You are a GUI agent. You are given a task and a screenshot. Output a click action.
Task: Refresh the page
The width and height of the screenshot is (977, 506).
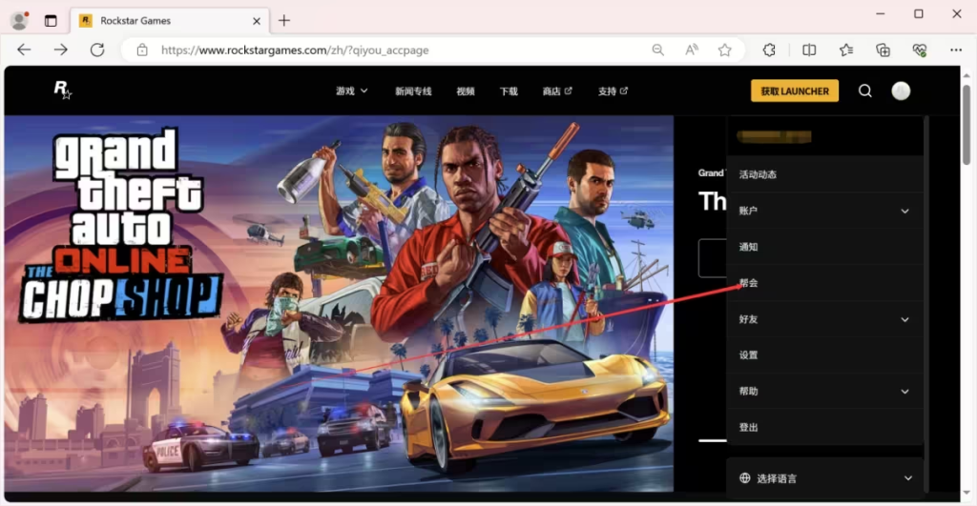click(x=97, y=50)
